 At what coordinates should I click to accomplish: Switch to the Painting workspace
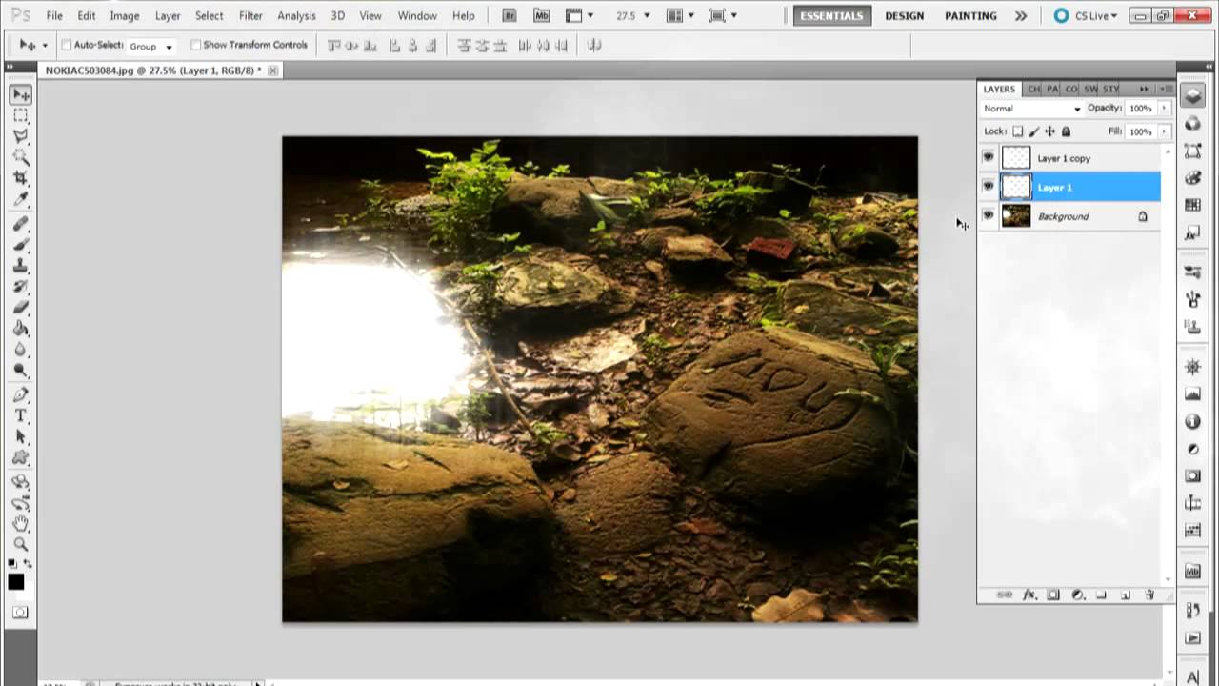[970, 16]
